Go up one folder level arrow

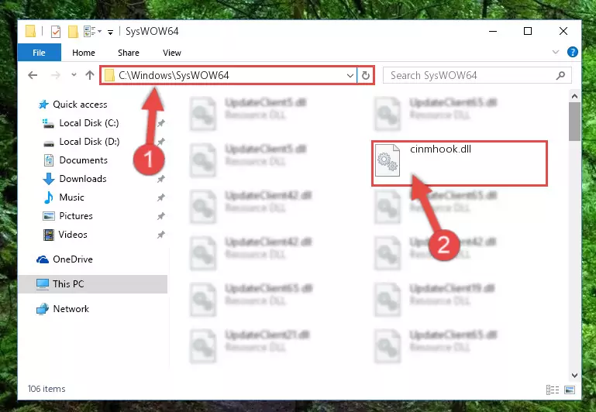[x=90, y=75]
